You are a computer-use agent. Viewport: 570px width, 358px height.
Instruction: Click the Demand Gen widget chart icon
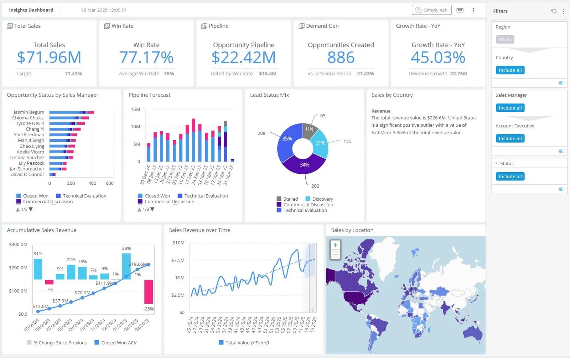301,26
